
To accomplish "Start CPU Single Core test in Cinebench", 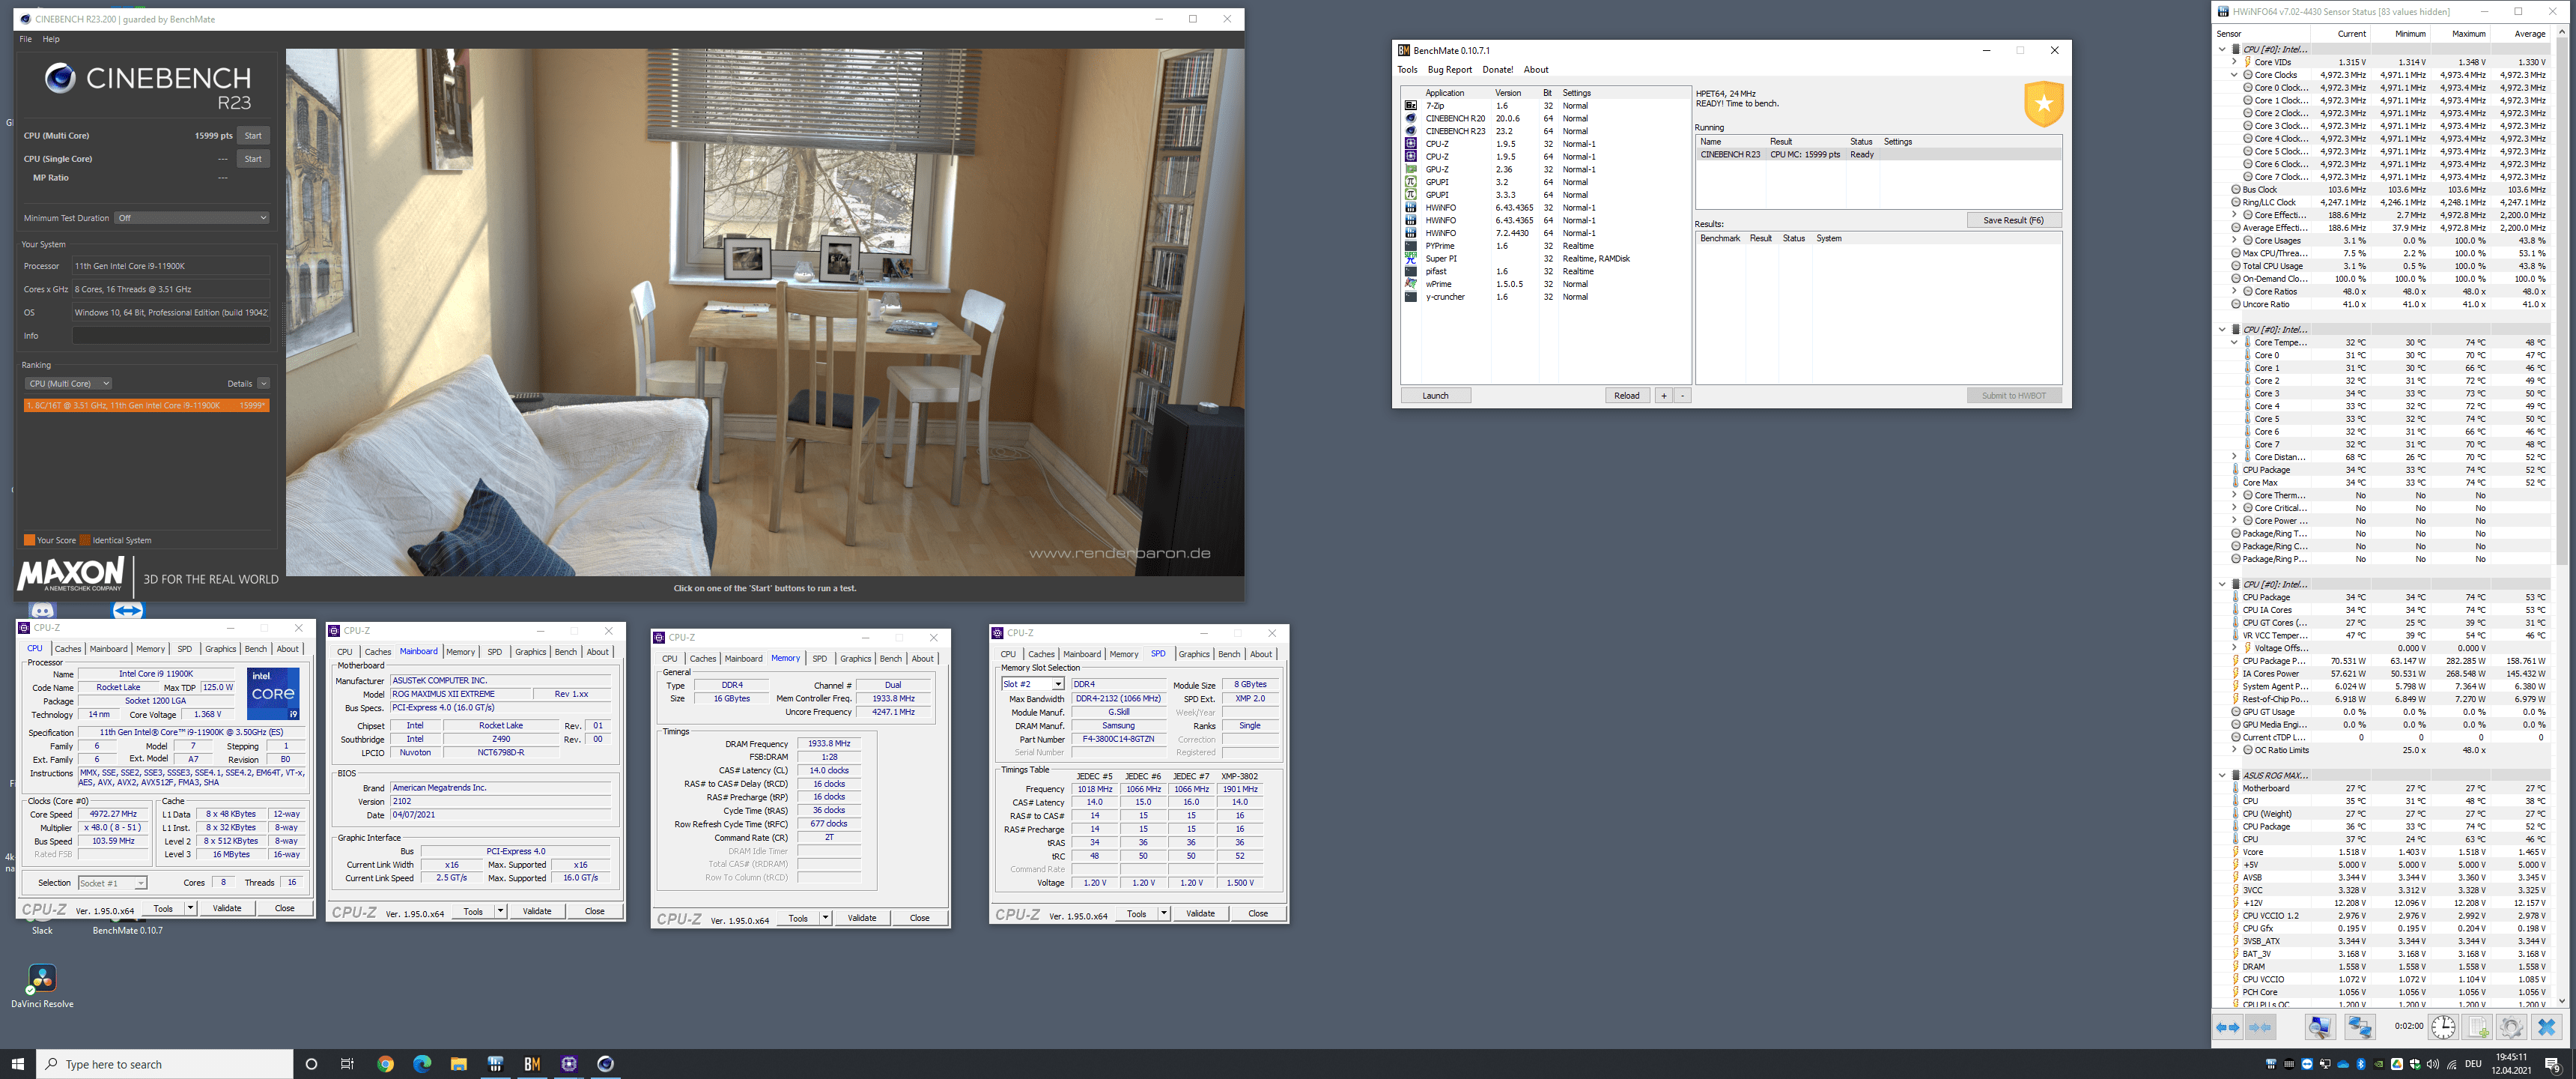I will tap(253, 159).
